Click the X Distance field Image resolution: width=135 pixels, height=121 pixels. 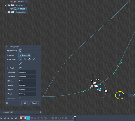click(x=27, y=72)
